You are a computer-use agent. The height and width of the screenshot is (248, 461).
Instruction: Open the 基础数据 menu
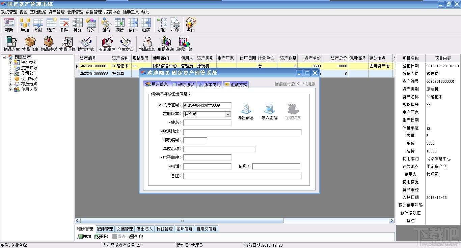(x=38, y=12)
